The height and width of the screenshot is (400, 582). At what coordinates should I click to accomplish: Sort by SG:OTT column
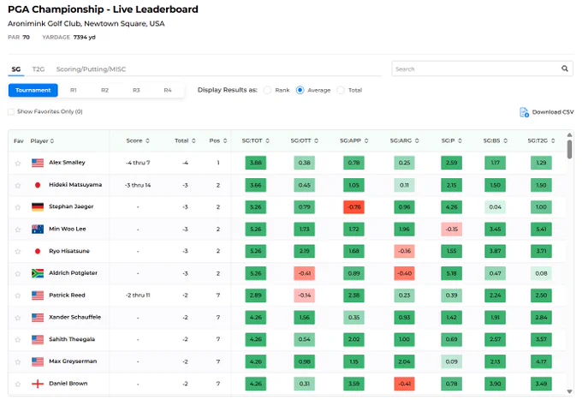pos(305,140)
